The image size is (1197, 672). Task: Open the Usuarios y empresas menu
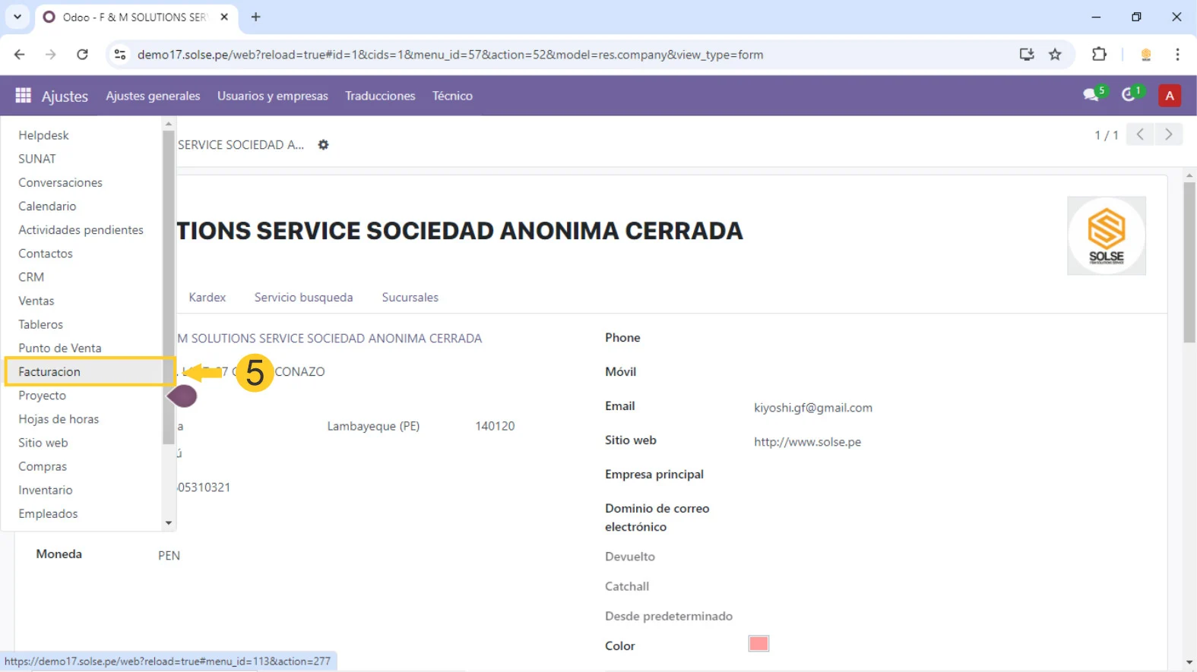272,96
